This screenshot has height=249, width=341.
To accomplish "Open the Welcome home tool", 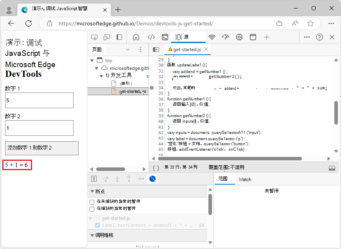I will click(136, 37).
